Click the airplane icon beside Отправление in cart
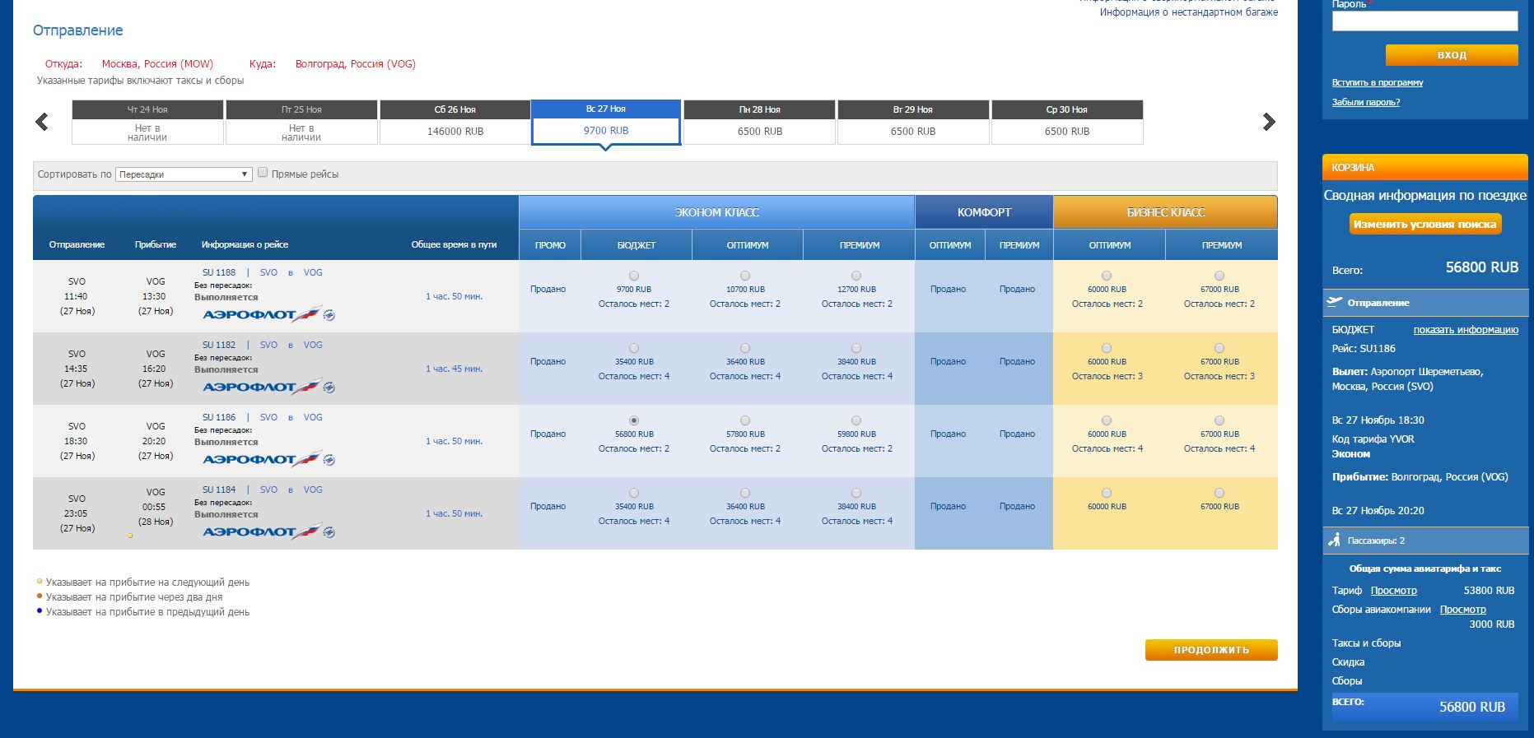 click(x=1335, y=302)
